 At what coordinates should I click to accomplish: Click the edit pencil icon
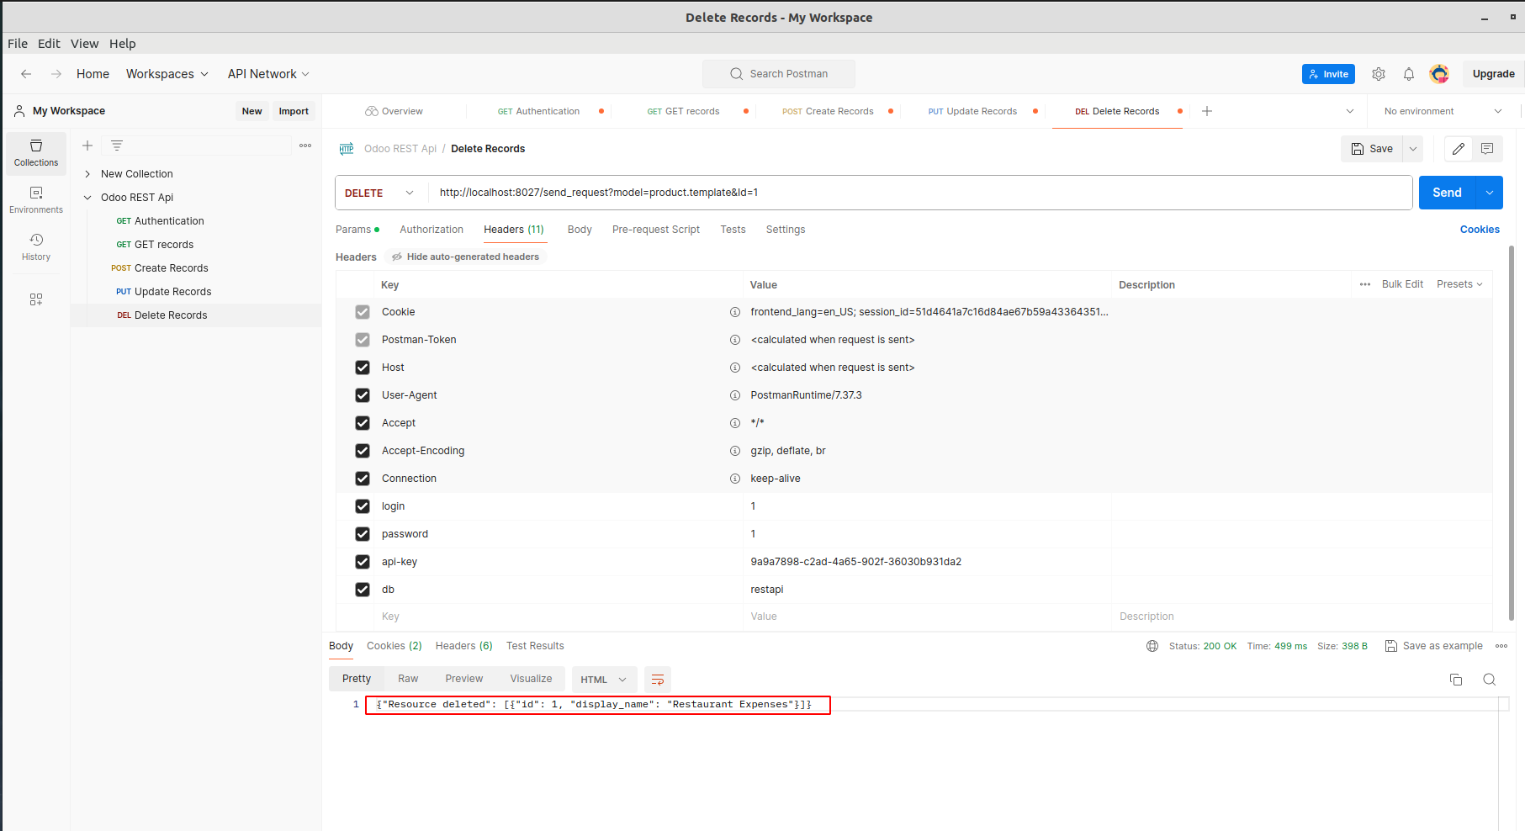(x=1459, y=149)
